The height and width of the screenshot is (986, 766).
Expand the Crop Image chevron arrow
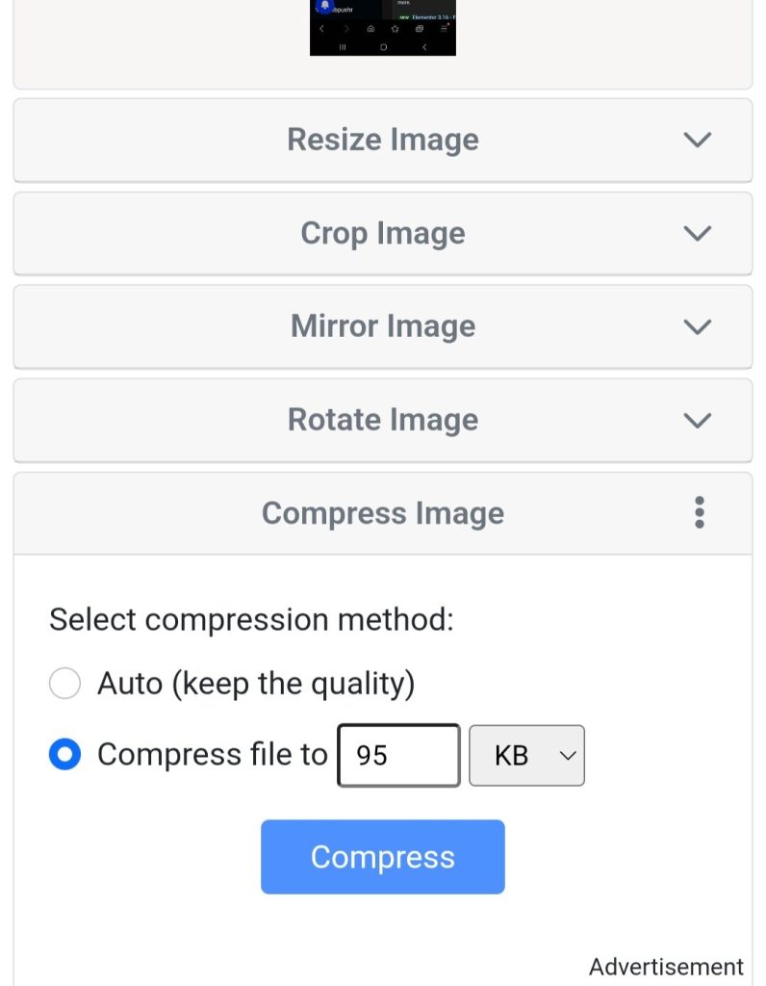pyautogui.click(x=697, y=233)
